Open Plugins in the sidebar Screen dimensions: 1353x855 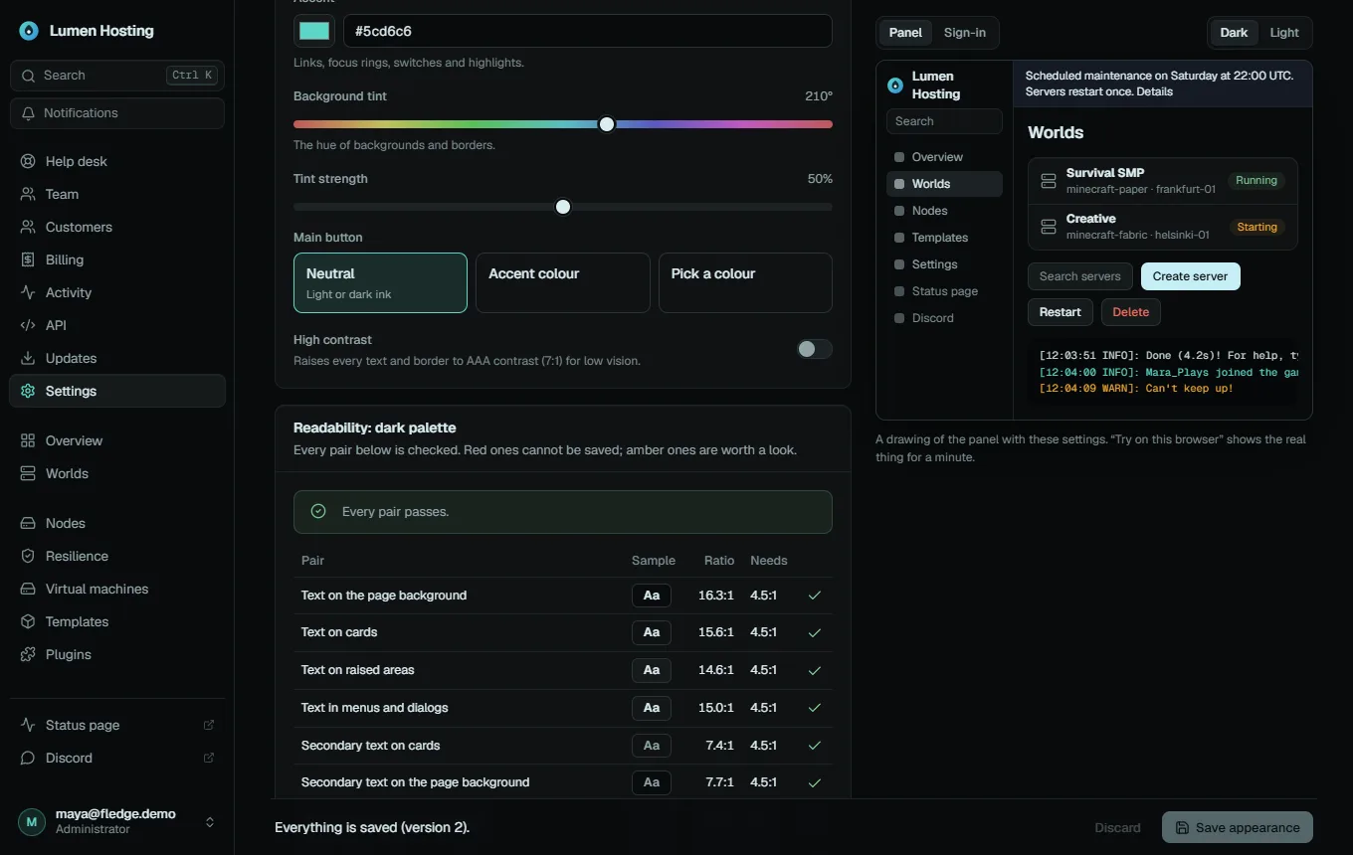[x=117, y=654]
